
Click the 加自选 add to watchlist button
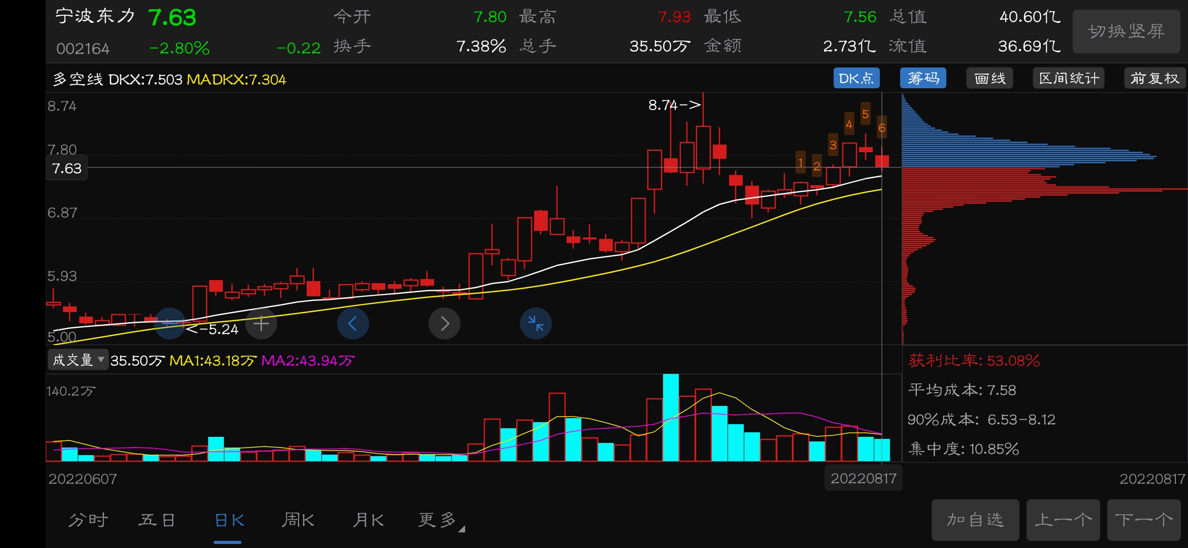pos(975,520)
